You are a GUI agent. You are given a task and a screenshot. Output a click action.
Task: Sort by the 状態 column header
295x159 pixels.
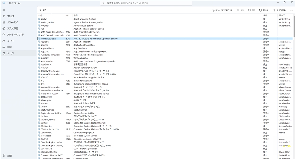tap(270, 16)
